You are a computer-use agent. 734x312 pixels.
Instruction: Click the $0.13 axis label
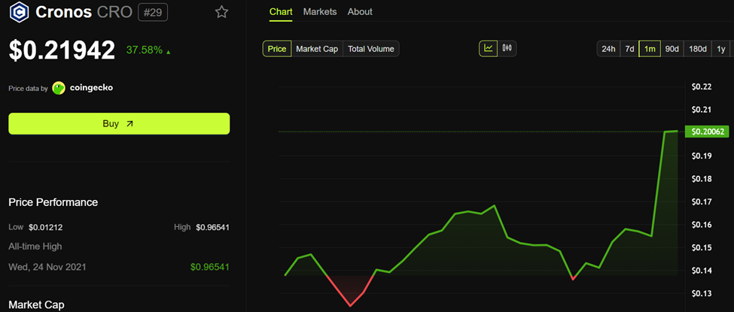(701, 293)
